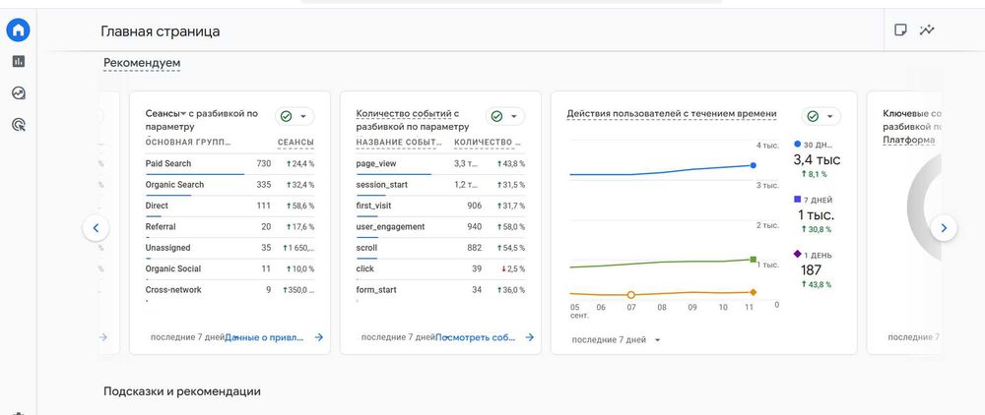985x415 pixels.
Task: Click the ОСНОВНАЯ ГРУПП… column header
Action: (188, 143)
